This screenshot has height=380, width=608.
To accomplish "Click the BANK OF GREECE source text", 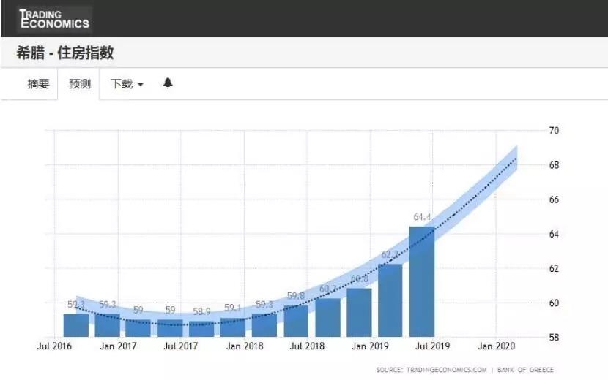I will pos(526,370).
